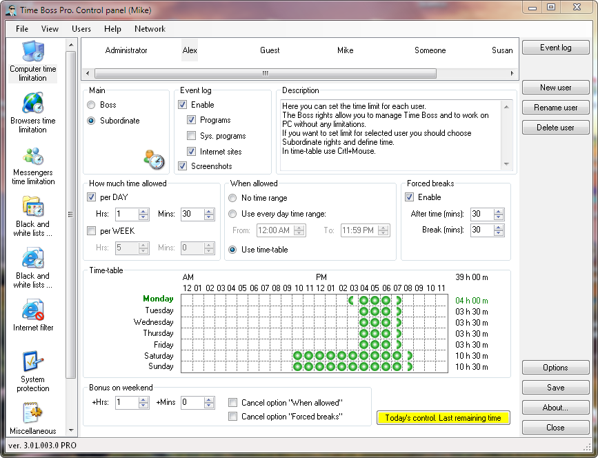Open the Network menu
This screenshot has height=458, width=598.
click(150, 29)
